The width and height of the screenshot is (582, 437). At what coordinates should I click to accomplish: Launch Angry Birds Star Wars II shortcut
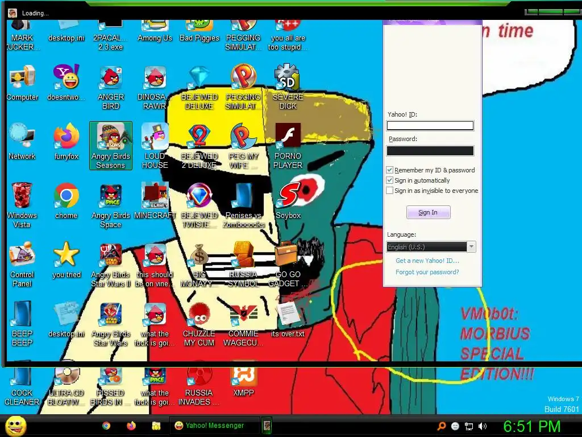(111, 264)
